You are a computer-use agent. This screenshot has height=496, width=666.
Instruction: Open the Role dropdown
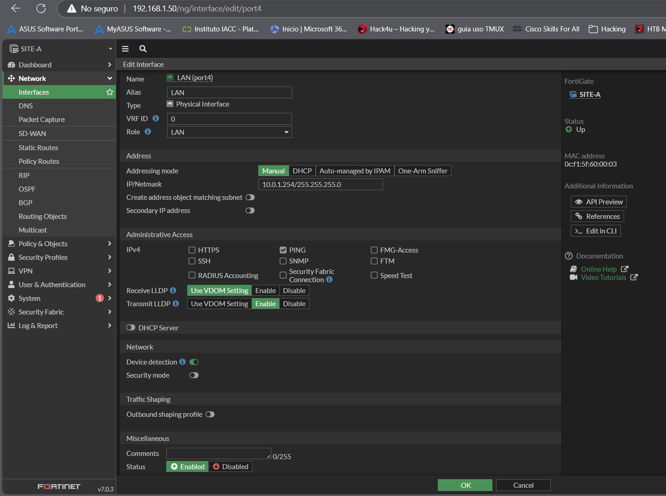[x=229, y=132]
